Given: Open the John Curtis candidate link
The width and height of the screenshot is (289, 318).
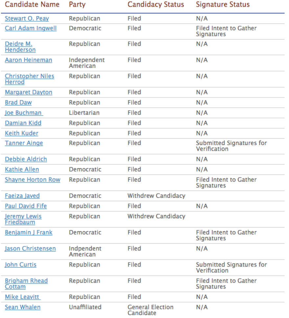Looking at the screenshot, I should click(x=20, y=265).
